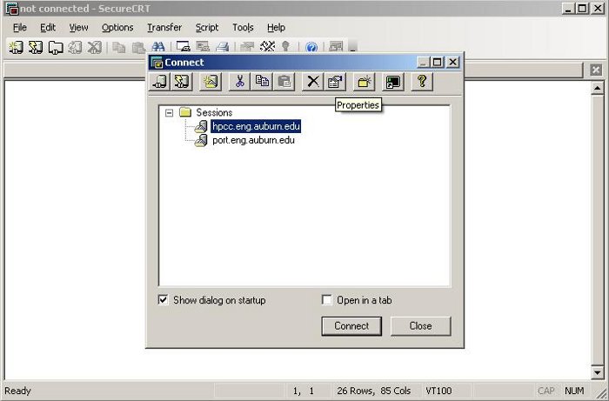Click the Copy icon in Connect dialog toolbar
This screenshot has height=401, width=609.
[262, 82]
